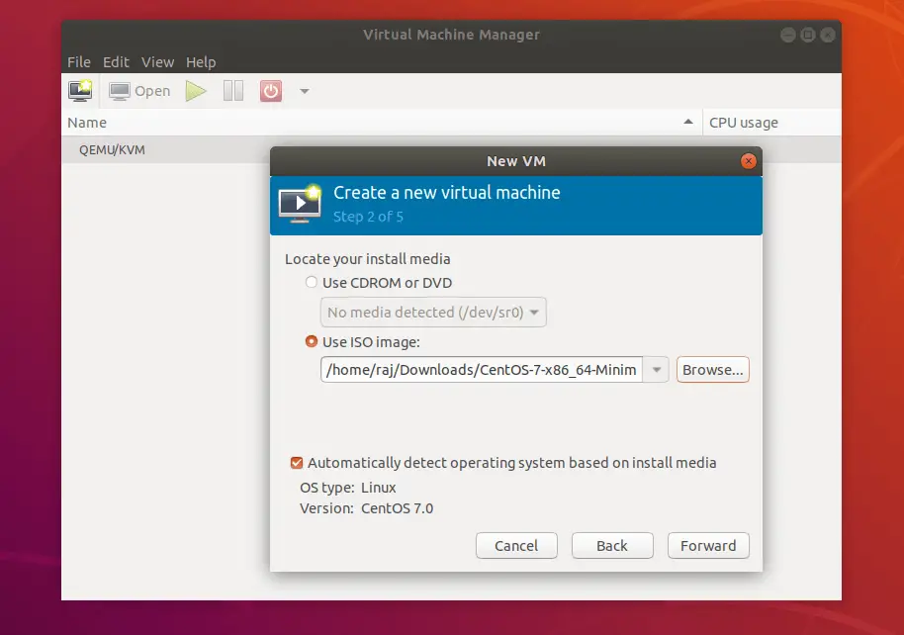Close the Virtual Machine Manager window
Image resolution: width=904 pixels, height=635 pixels.
pyautogui.click(x=828, y=35)
